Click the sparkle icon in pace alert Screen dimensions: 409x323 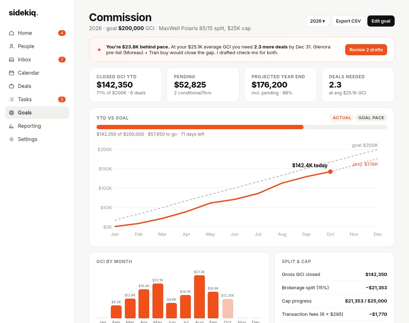[99, 50]
